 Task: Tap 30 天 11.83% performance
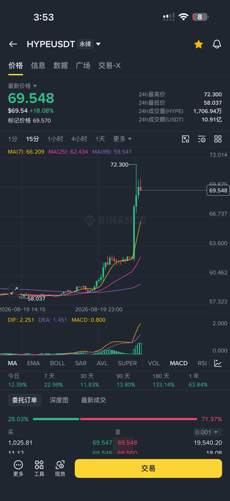(90, 380)
